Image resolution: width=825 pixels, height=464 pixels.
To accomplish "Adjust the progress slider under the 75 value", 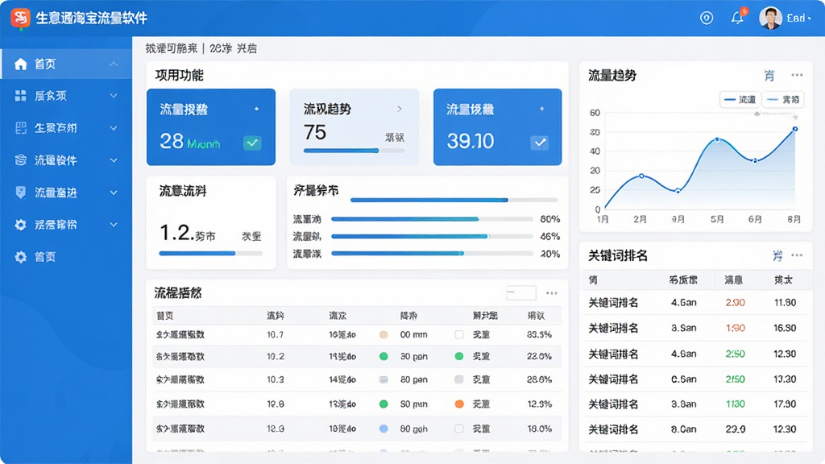I will pos(354,151).
